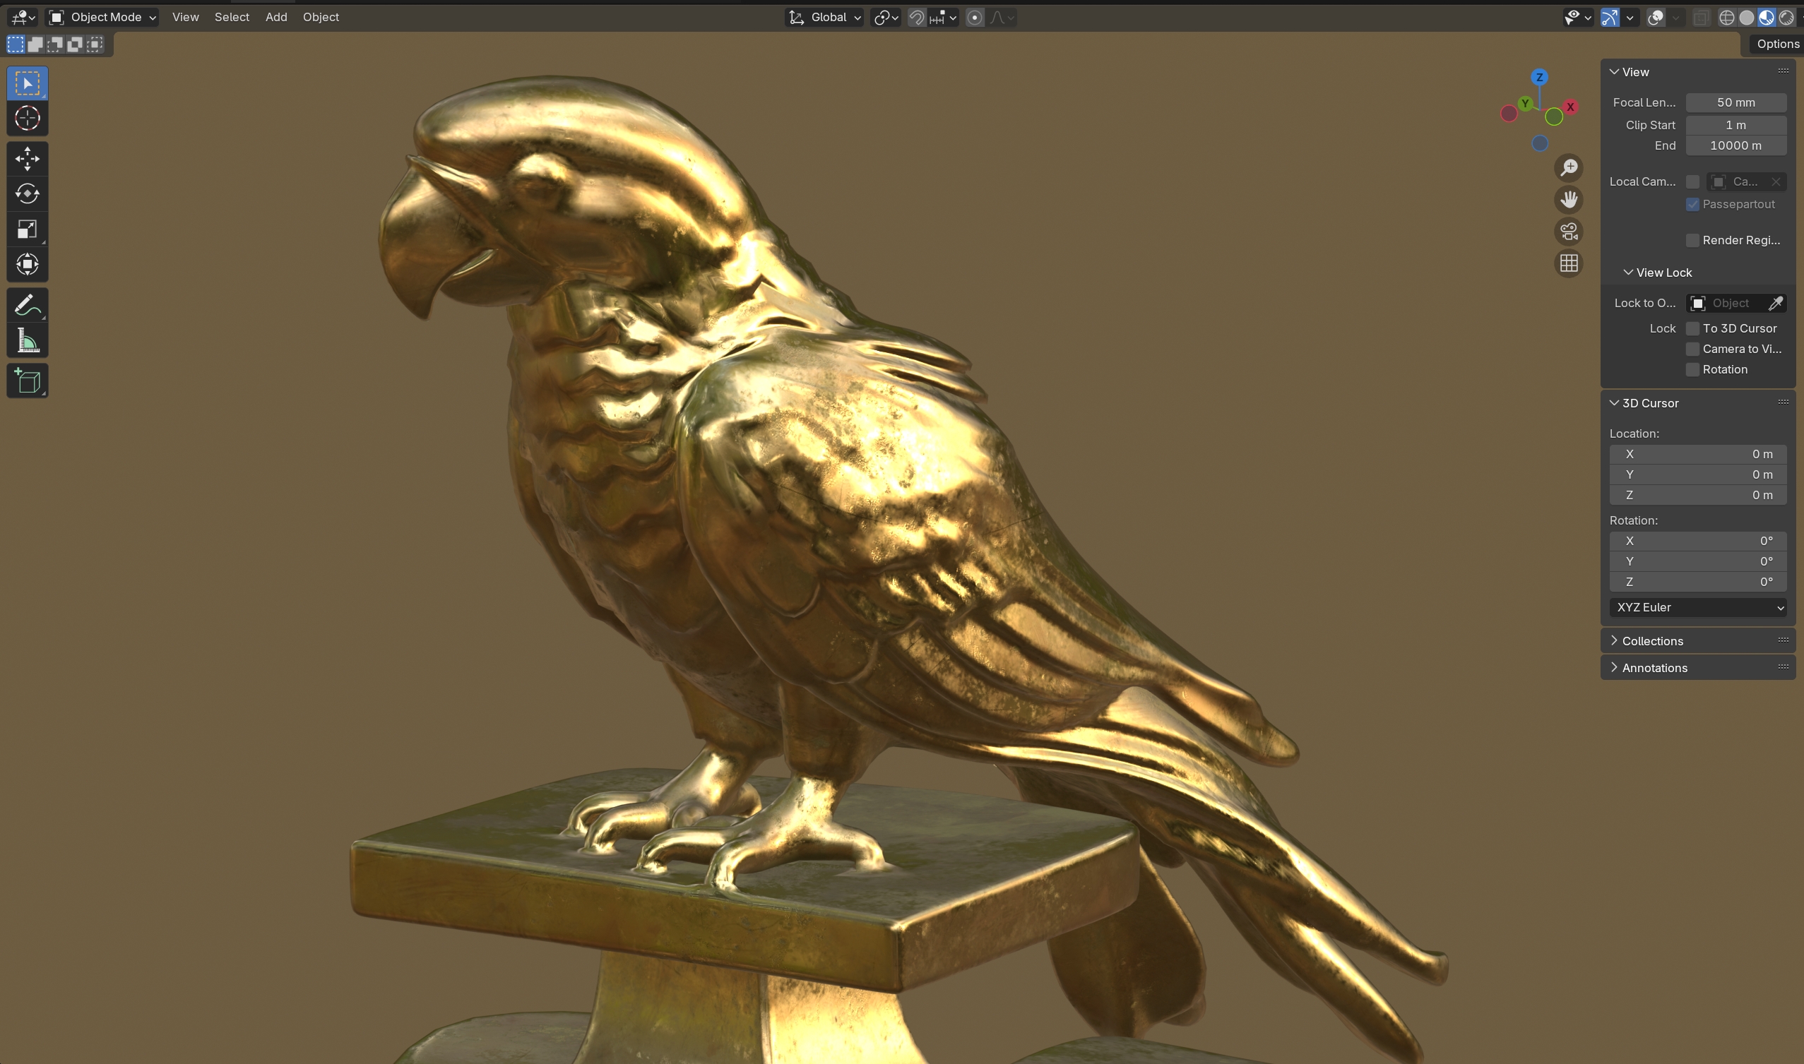Open the Object Mode dropdown

pyautogui.click(x=102, y=17)
